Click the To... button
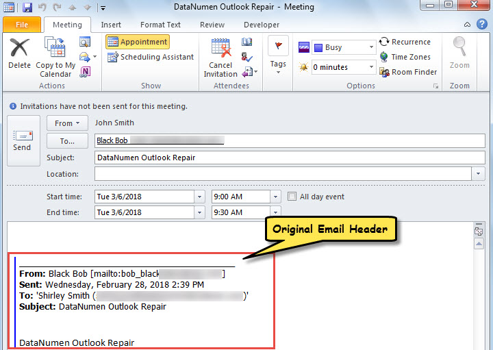 pos(66,141)
